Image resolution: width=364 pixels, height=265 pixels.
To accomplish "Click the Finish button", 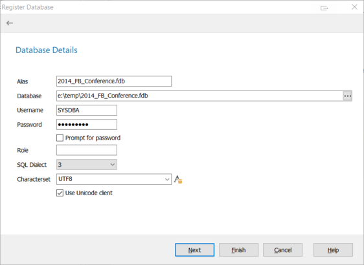I will point(238,250).
